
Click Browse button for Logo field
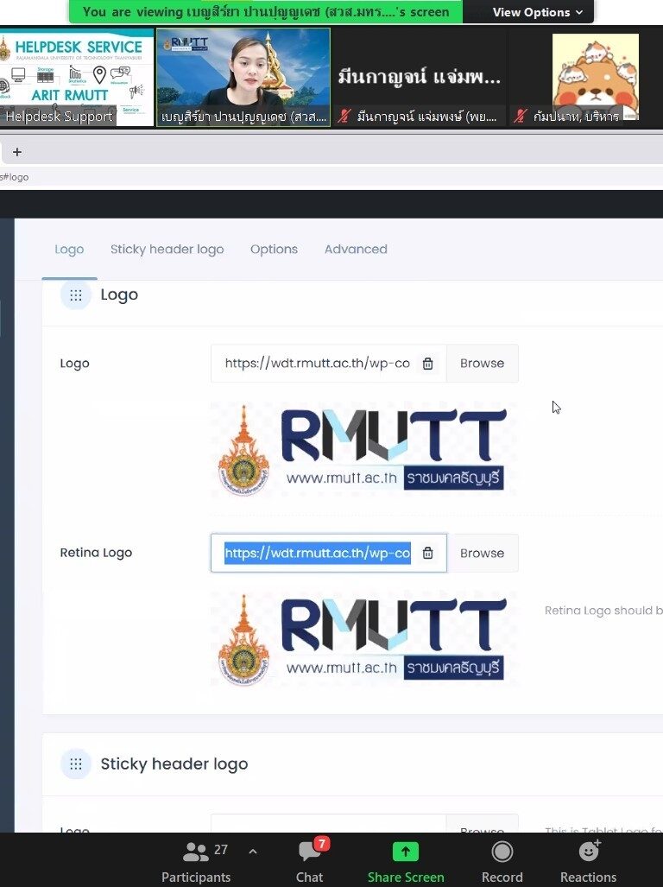point(482,363)
